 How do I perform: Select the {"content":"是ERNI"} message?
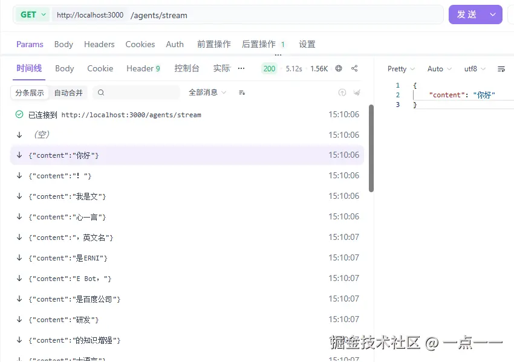(x=187, y=258)
